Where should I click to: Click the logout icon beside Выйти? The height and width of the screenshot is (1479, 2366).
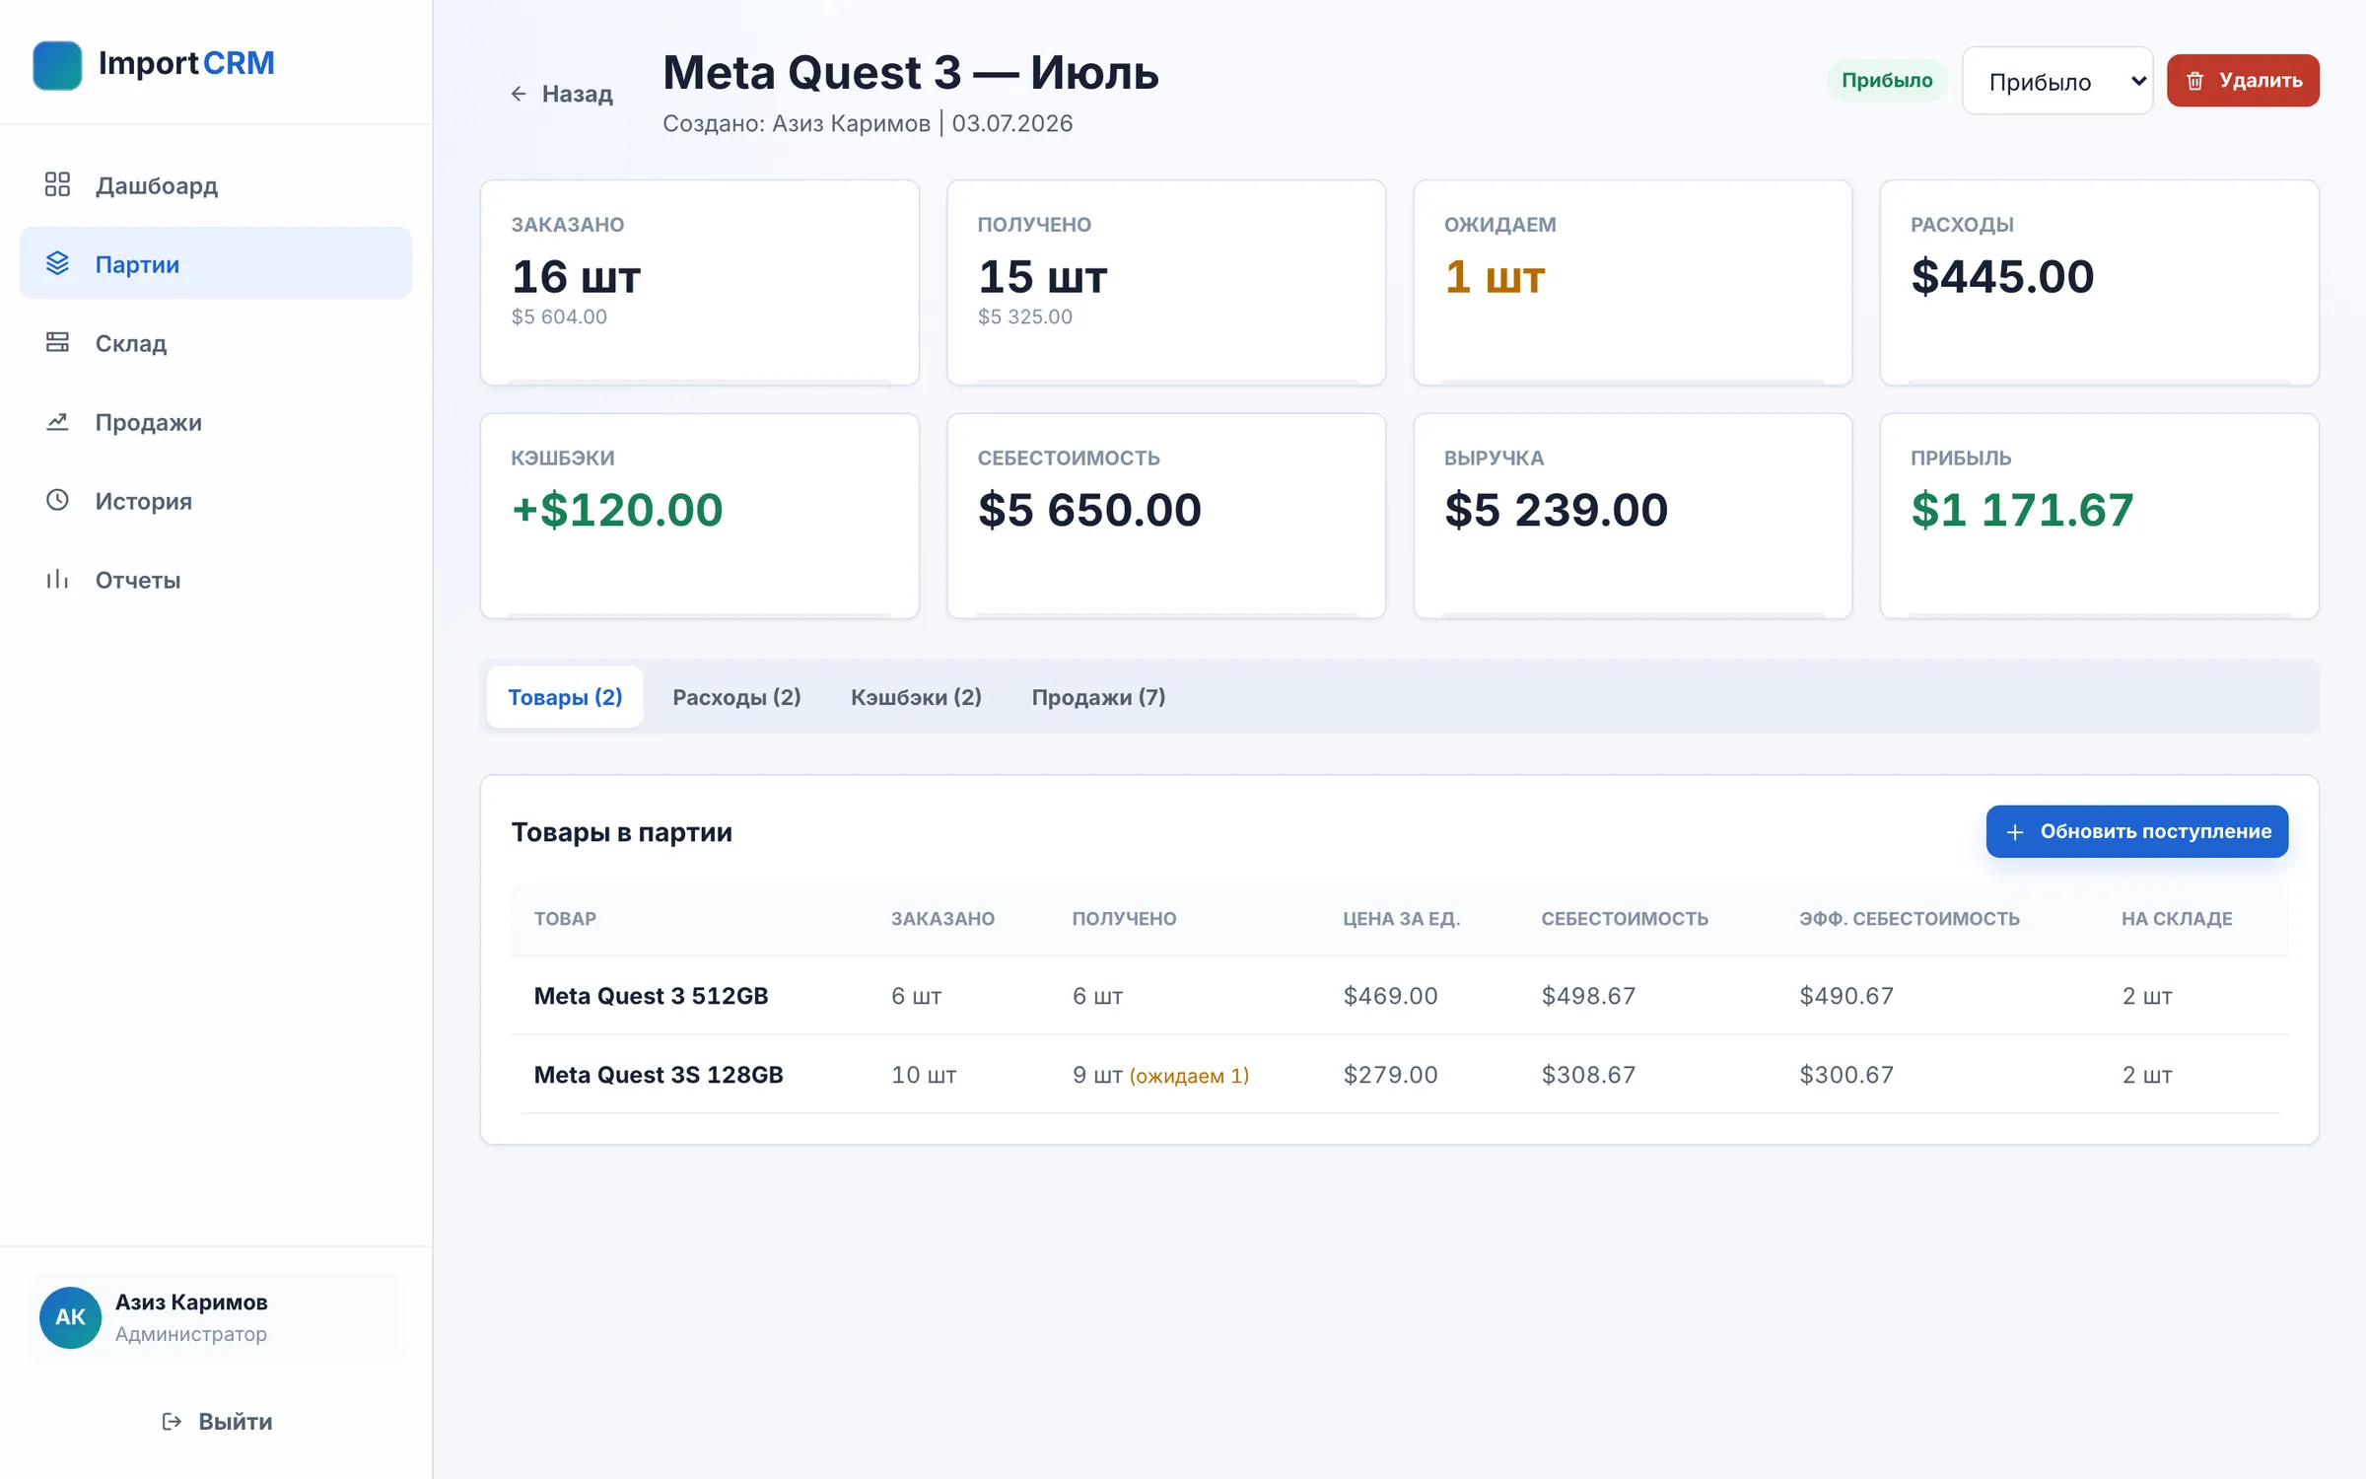point(172,1421)
